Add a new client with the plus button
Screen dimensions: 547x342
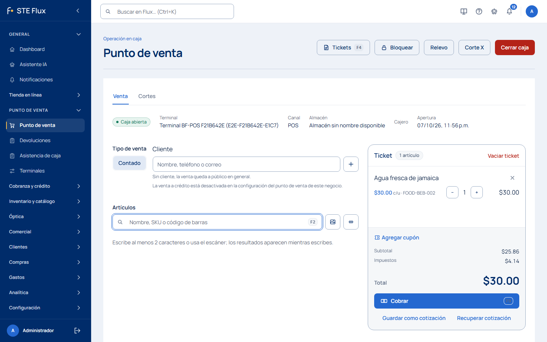pos(351,164)
